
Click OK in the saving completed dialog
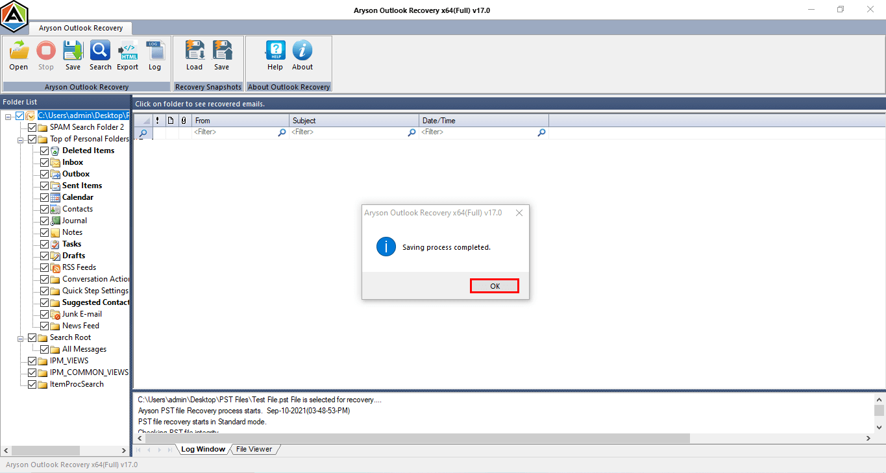(x=495, y=286)
